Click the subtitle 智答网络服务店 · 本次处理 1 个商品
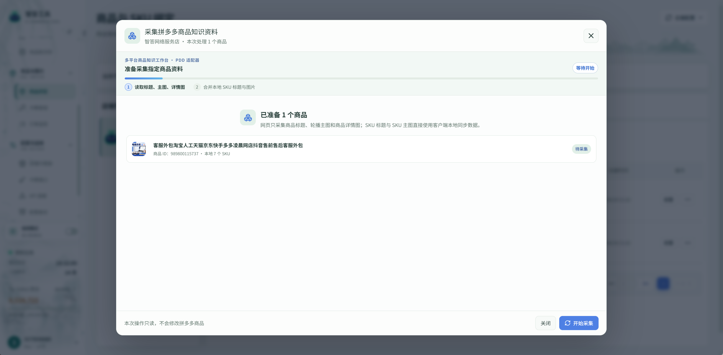 (x=185, y=42)
